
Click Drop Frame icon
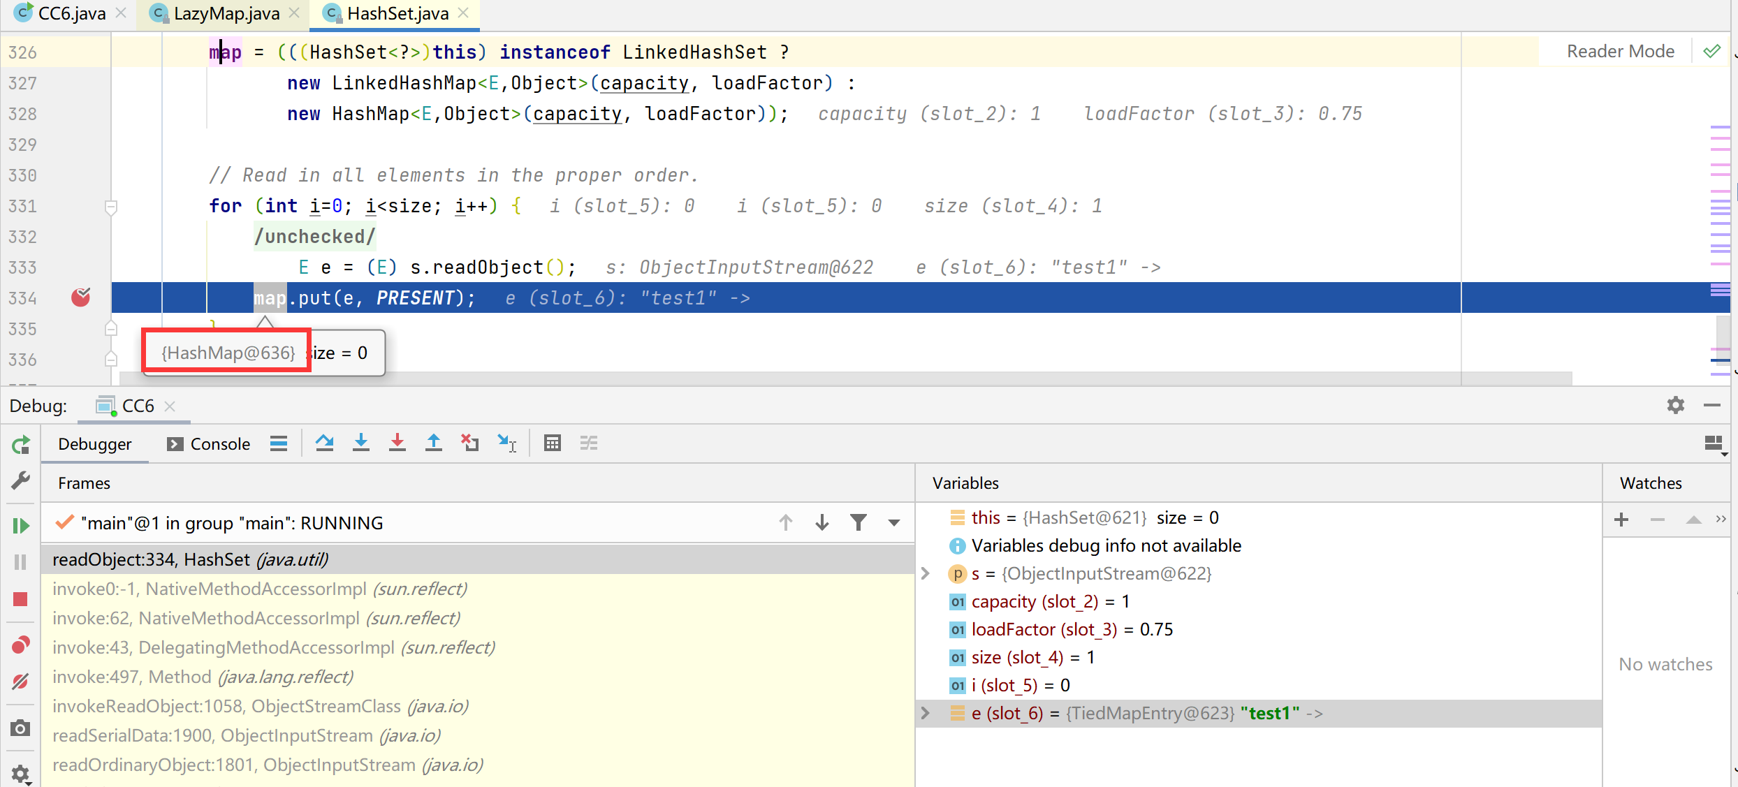click(x=470, y=443)
